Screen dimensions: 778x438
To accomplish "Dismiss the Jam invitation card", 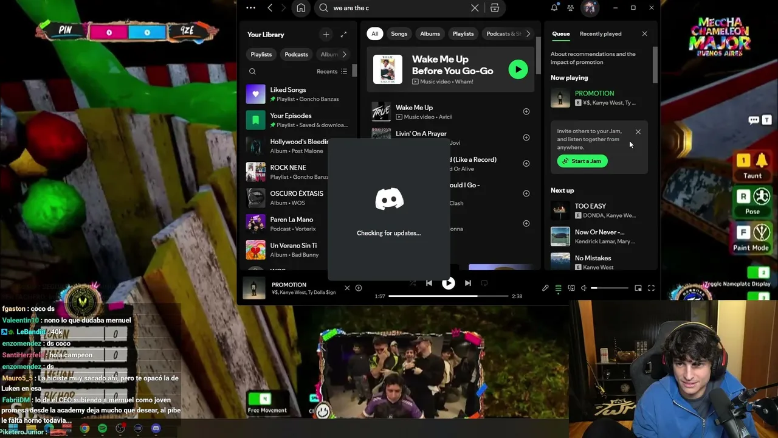I will click(638, 131).
